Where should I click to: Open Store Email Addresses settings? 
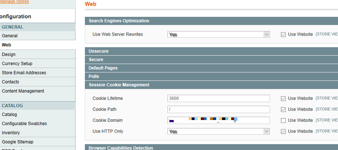tap(24, 73)
